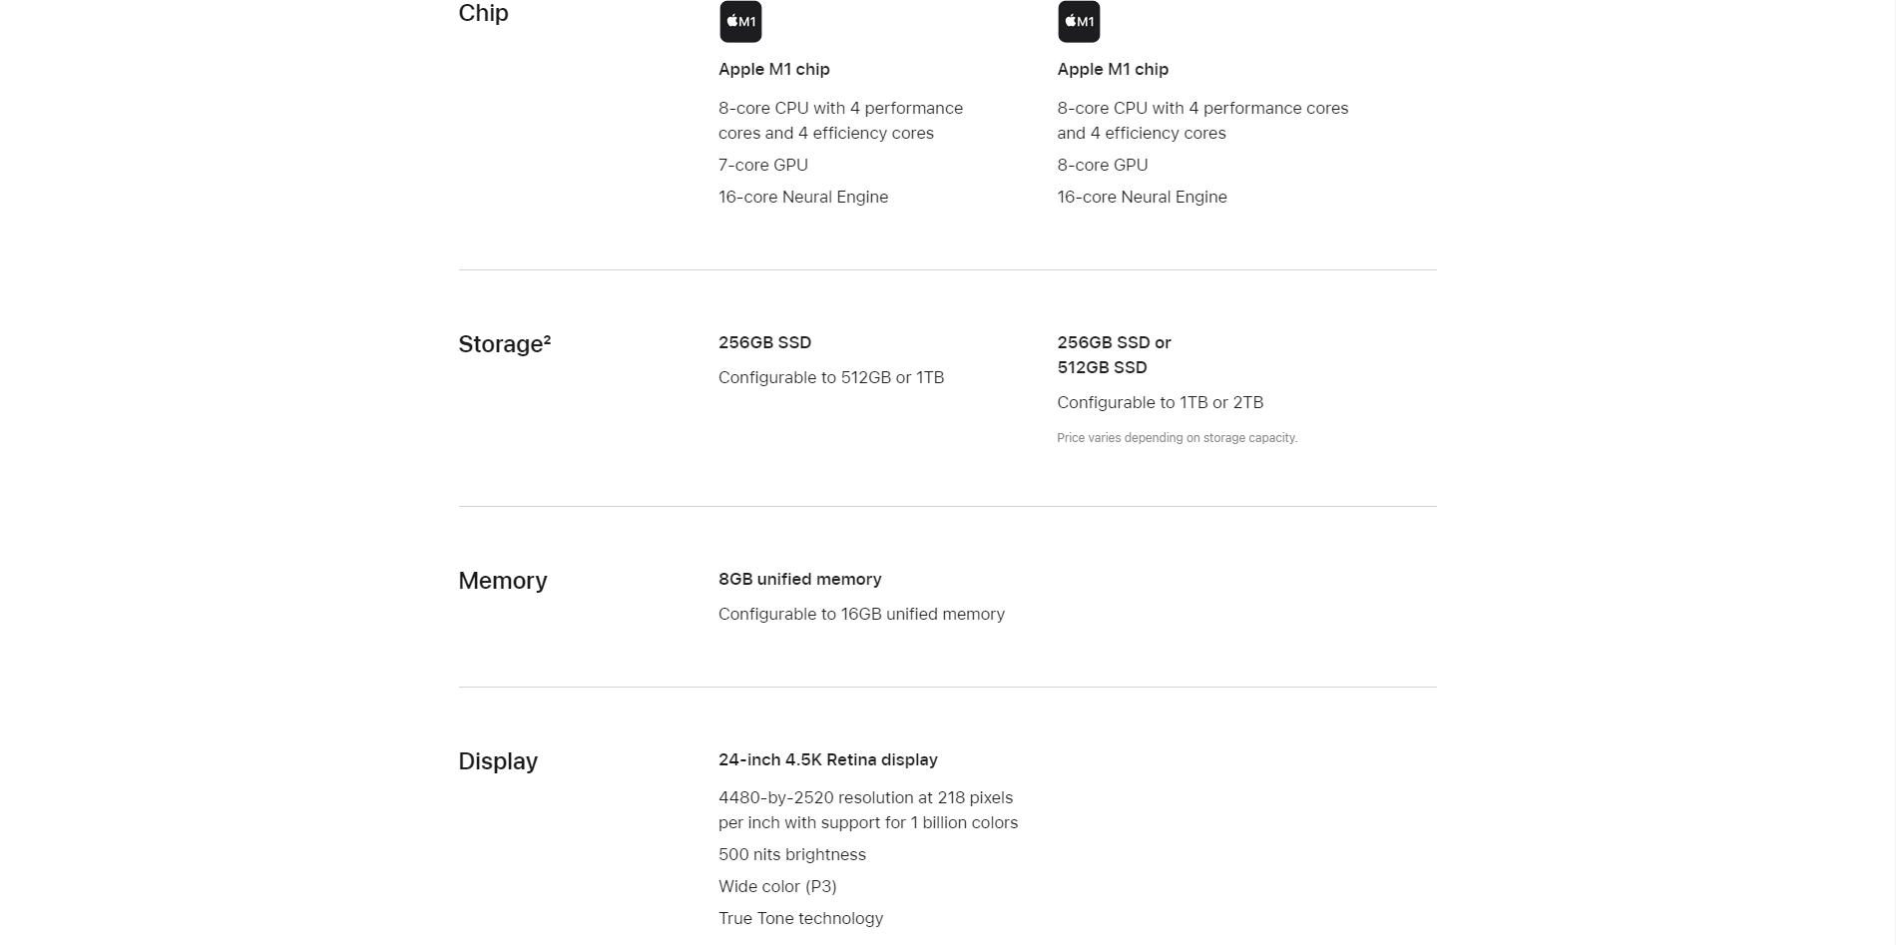Click the 256GB SSD bold label

click(x=764, y=342)
